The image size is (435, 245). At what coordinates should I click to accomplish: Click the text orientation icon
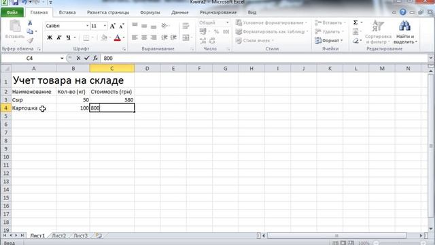[x=164, y=26]
